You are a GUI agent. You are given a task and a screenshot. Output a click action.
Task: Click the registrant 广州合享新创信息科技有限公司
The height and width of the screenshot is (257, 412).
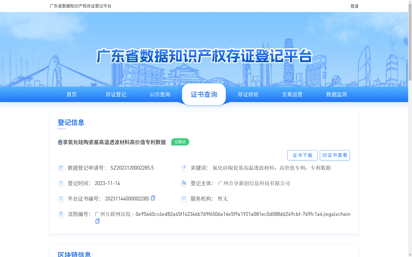[x=254, y=183]
